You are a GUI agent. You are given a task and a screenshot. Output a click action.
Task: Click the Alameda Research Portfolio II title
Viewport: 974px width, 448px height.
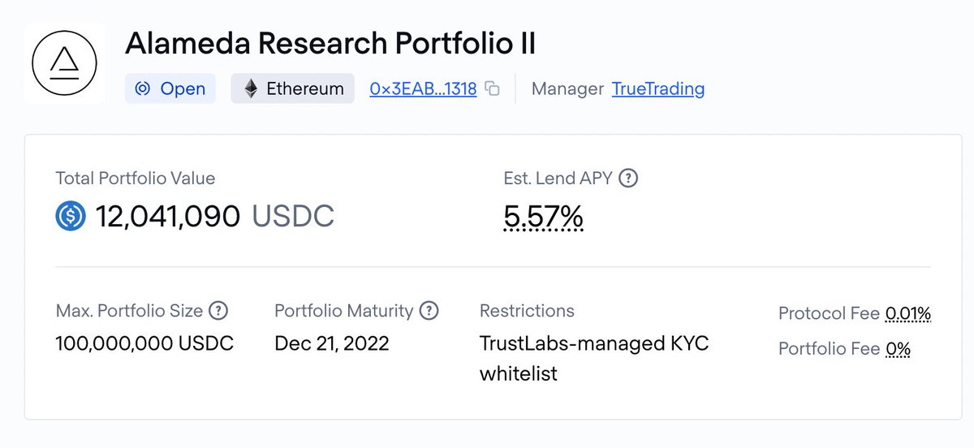[330, 43]
